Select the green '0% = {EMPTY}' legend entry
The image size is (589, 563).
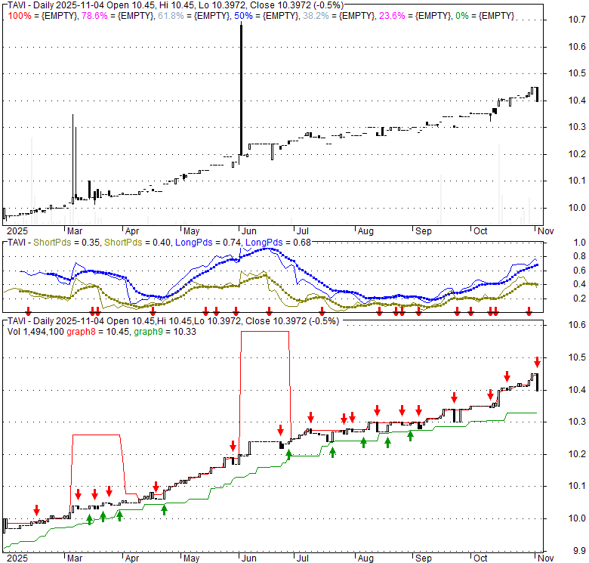(x=485, y=16)
